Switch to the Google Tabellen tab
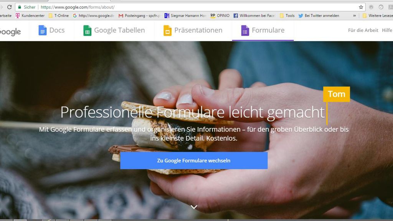Screen dimensions: 393x221 pos(114,30)
